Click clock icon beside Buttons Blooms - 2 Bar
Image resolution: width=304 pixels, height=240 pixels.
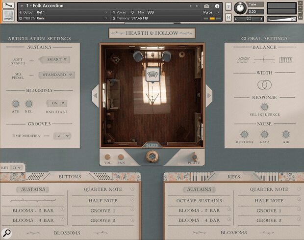pos(62,210)
